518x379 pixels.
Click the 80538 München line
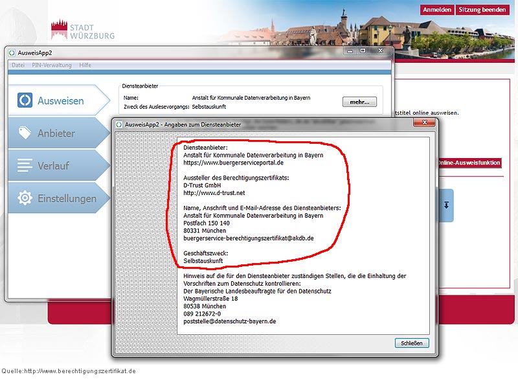(x=205, y=306)
